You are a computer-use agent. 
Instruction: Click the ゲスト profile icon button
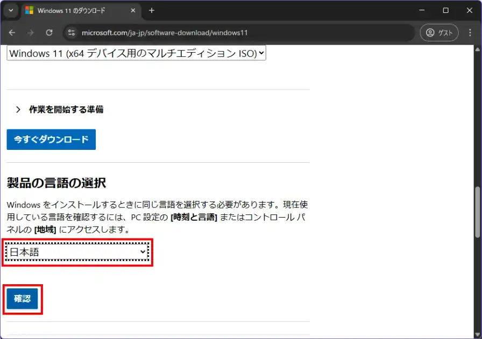click(439, 33)
